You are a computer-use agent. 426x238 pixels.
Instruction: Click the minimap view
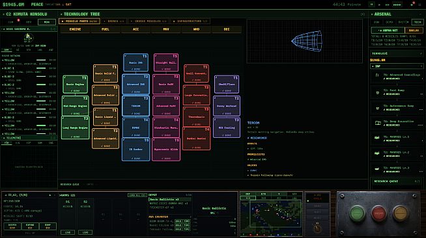271,214
